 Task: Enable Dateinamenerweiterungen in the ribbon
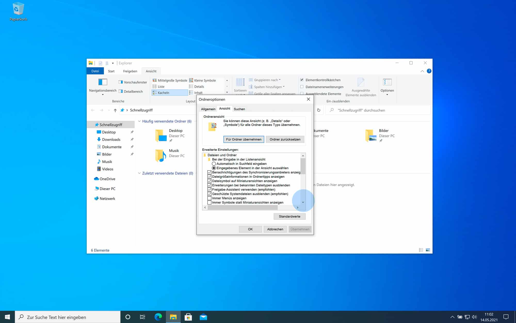click(302, 87)
